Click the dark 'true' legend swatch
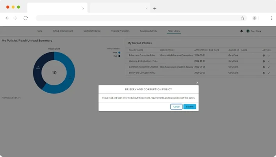This screenshot has width=276, height=157. 119,56
